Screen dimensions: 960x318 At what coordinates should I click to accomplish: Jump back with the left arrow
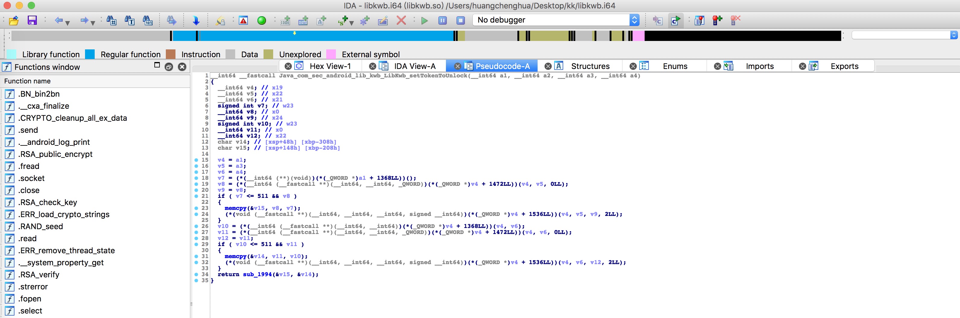coord(58,20)
